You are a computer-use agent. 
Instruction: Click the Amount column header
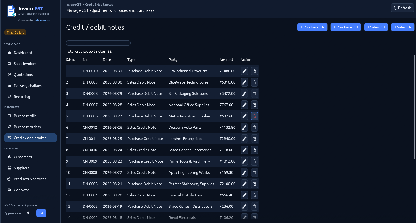tap(226, 60)
